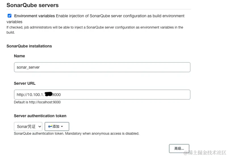Click the caret arrow on the 添加 button
Image resolution: width=228 pixels, height=157 pixels.
click(x=62, y=127)
